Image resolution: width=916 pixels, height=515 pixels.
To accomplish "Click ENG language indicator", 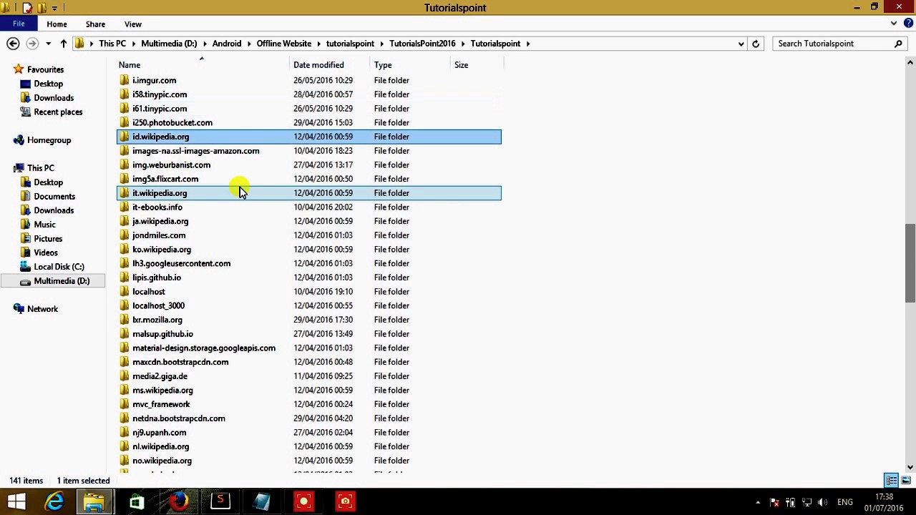I will pos(845,502).
